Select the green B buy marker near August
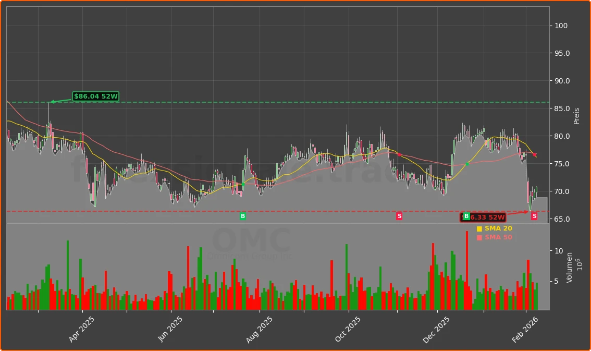Viewport: 591px width, 351px height. 242,215
